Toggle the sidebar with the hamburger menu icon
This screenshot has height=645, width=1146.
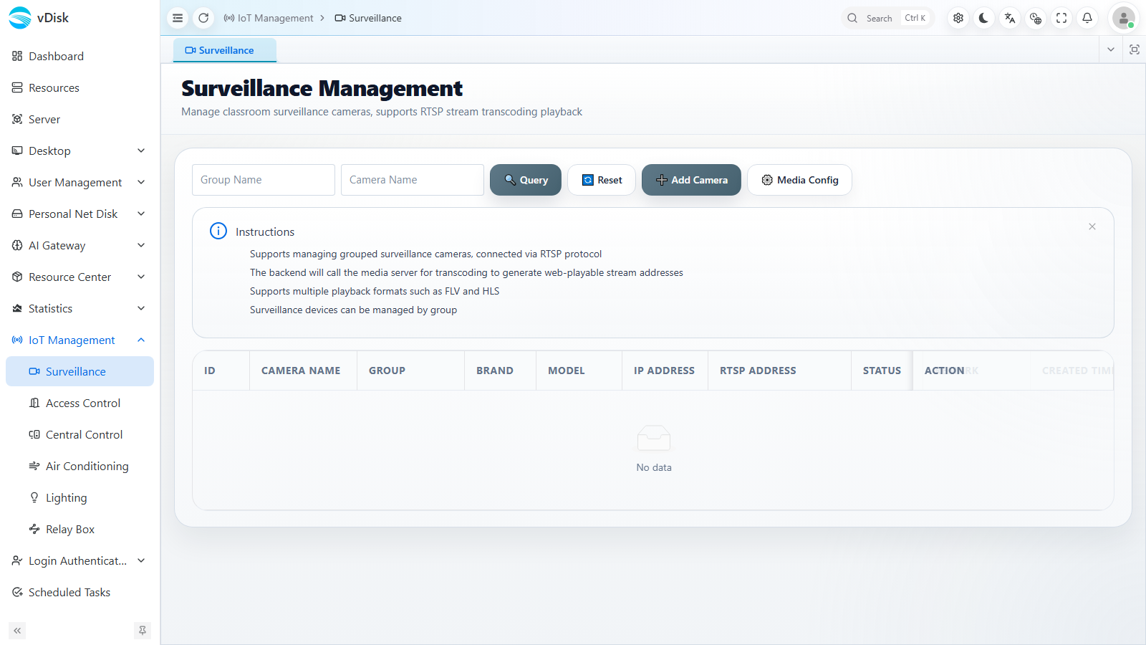pos(178,18)
